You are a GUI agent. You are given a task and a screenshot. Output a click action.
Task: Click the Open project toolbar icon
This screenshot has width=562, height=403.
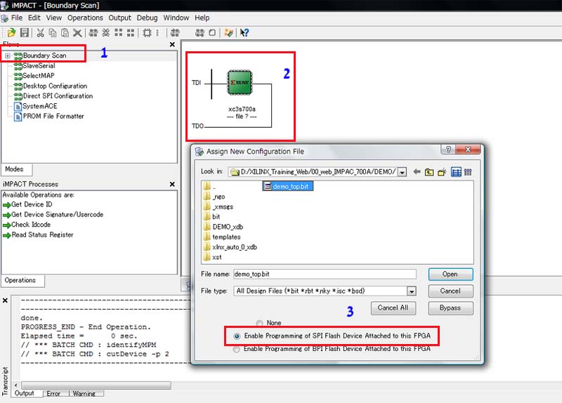pos(11,32)
